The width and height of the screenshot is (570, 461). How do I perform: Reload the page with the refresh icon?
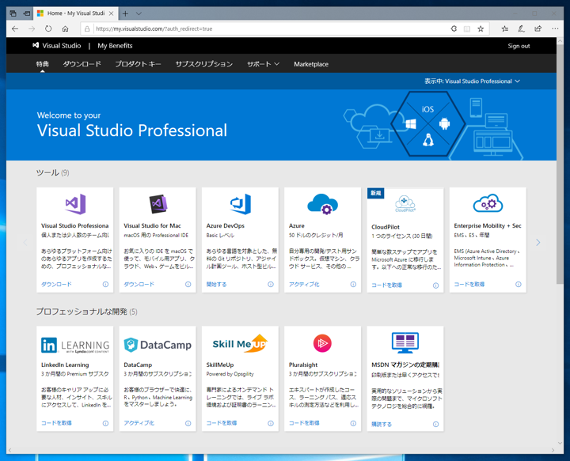(48, 28)
